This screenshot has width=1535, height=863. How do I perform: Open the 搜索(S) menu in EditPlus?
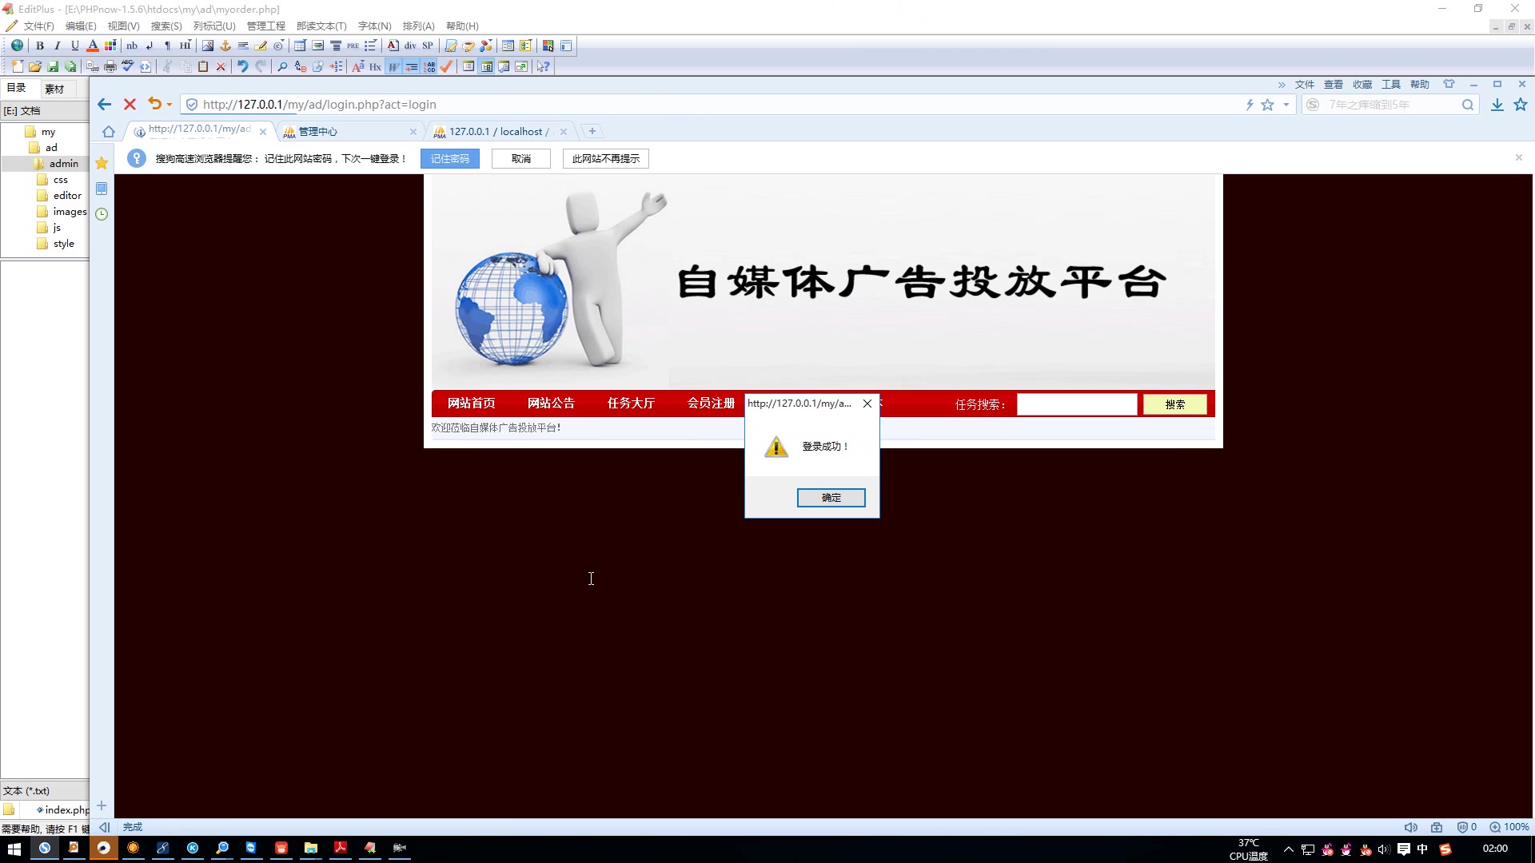coord(166,26)
